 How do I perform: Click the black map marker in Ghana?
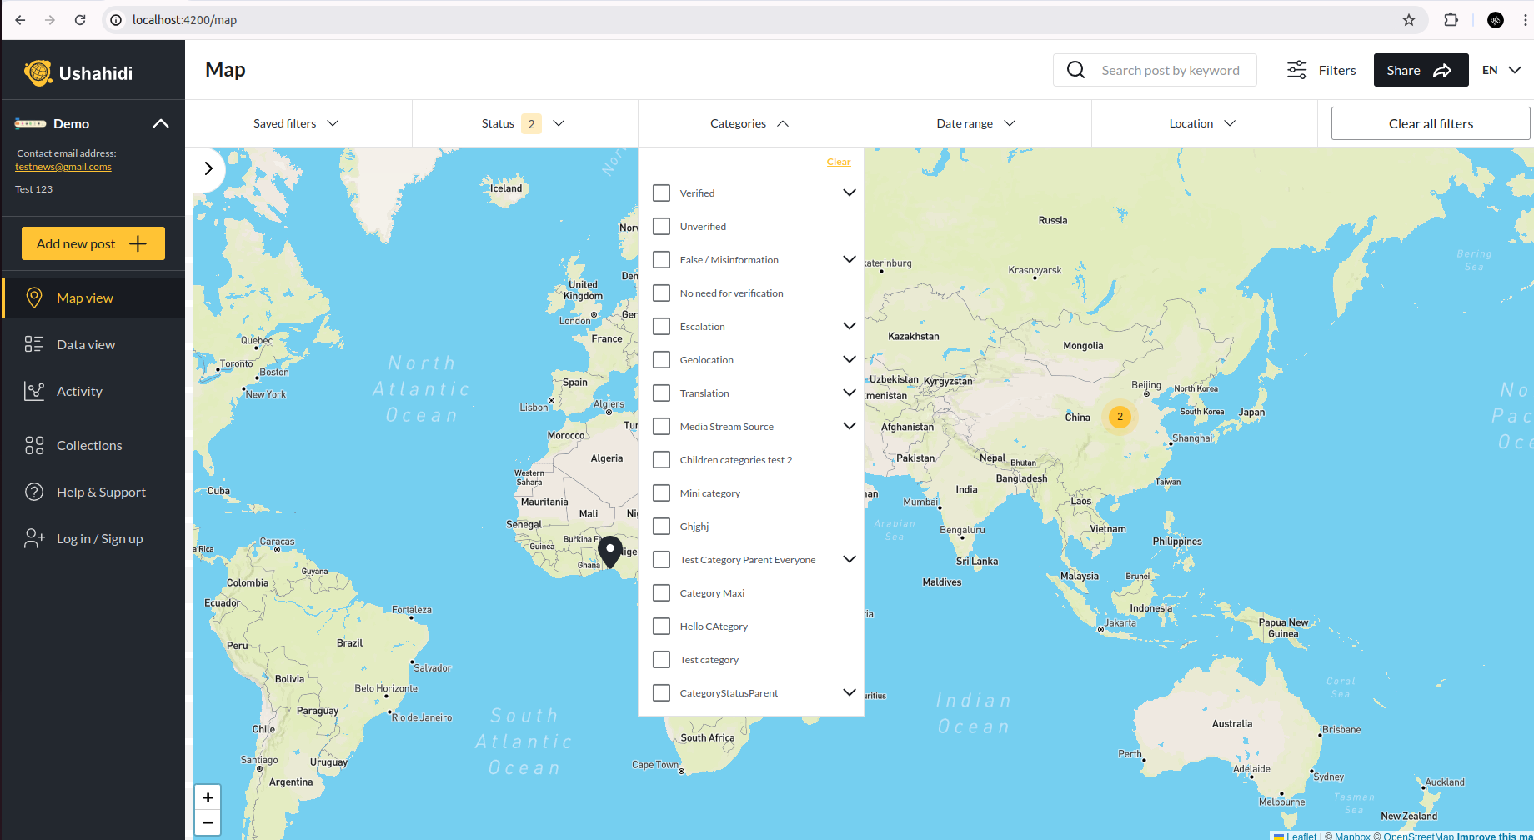(611, 552)
